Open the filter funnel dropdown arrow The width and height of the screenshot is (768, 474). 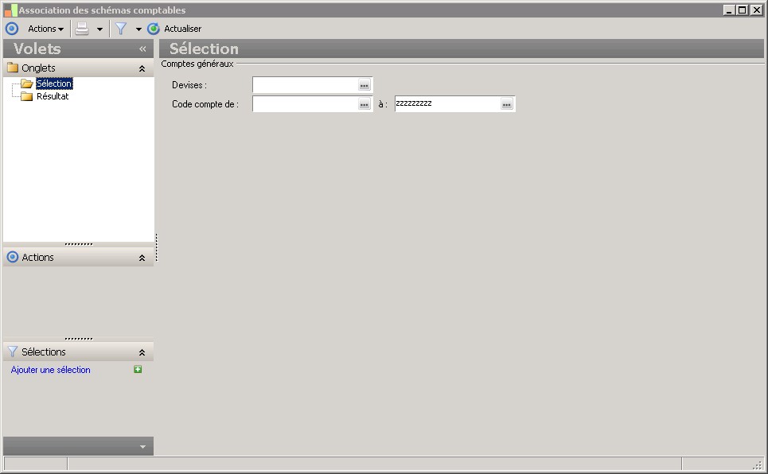(x=138, y=29)
